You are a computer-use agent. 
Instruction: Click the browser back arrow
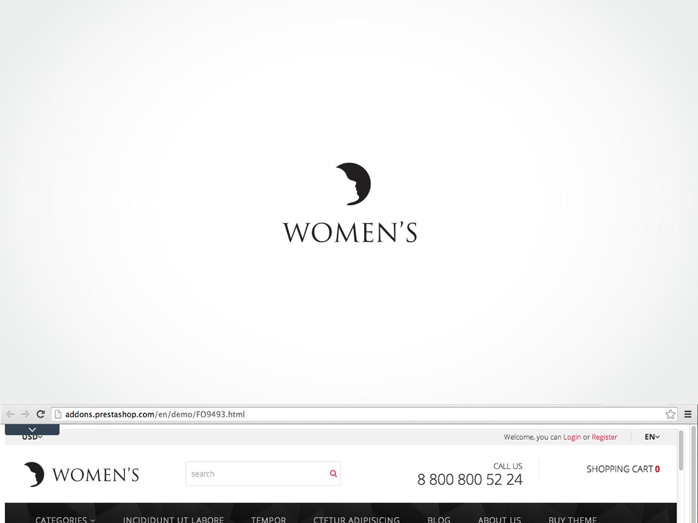[10, 414]
